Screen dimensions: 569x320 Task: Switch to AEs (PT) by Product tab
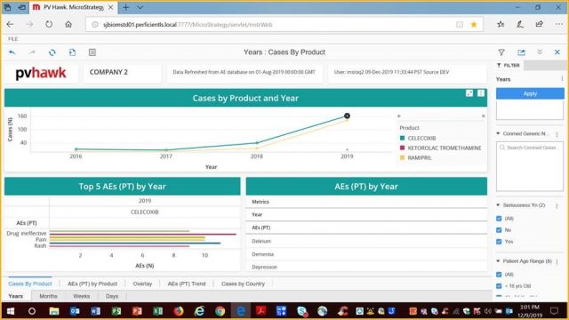point(92,284)
